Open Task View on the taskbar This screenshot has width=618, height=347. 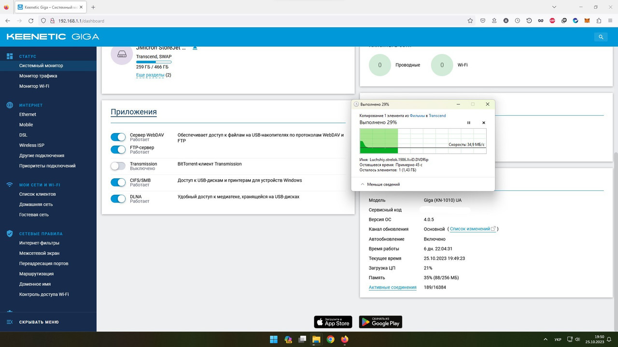click(302, 339)
